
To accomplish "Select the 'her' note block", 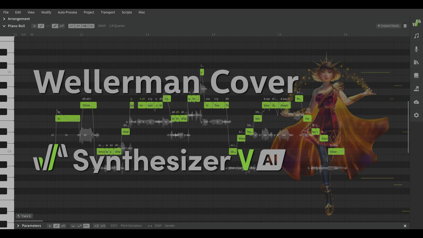I will 258,119.
